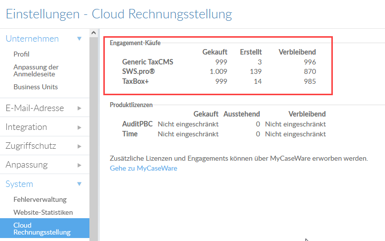Viewport: 385px width, 241px height.
Task: Click the sidebar scrollbar track
Action: tap(93, 139)
